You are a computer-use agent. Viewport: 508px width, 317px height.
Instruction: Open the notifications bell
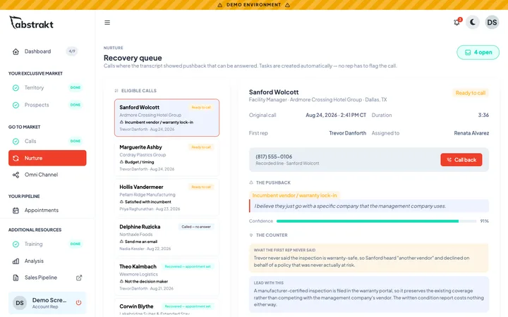456,23
